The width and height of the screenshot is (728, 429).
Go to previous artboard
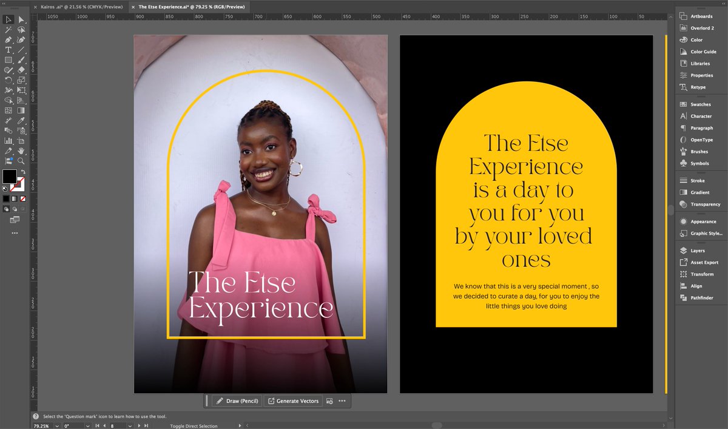coord(103,426)
